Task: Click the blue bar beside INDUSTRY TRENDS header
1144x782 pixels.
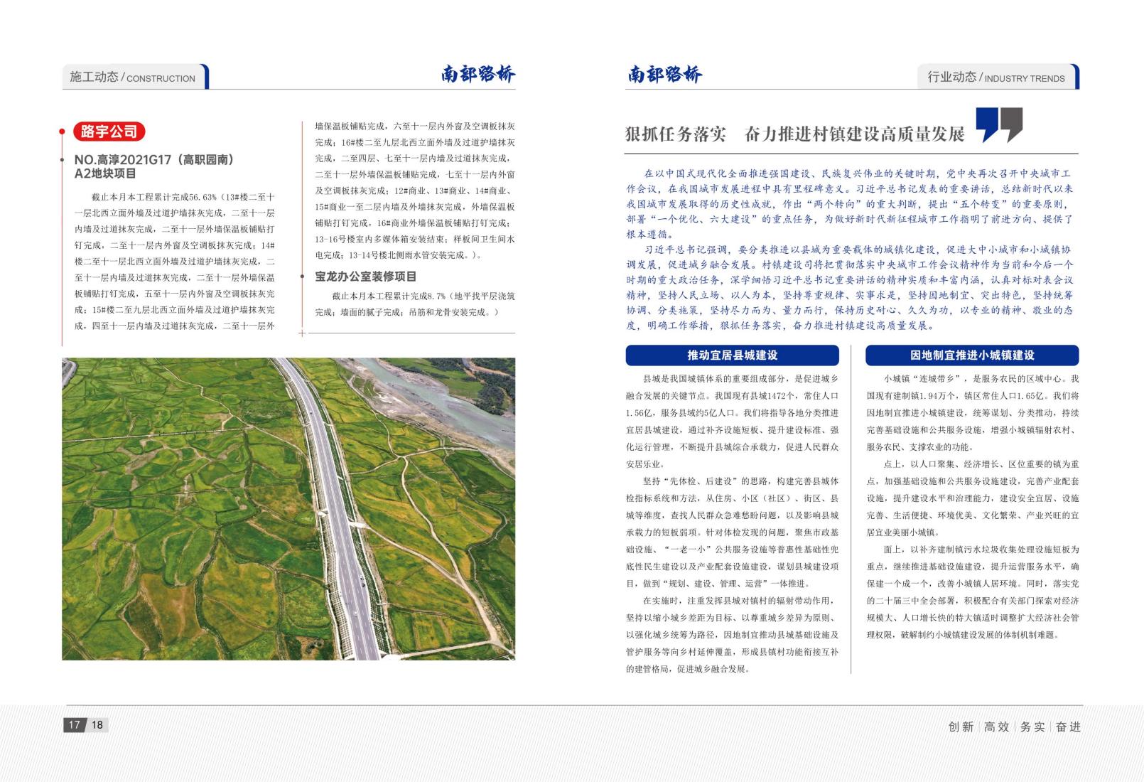Action: [1076, 78]
